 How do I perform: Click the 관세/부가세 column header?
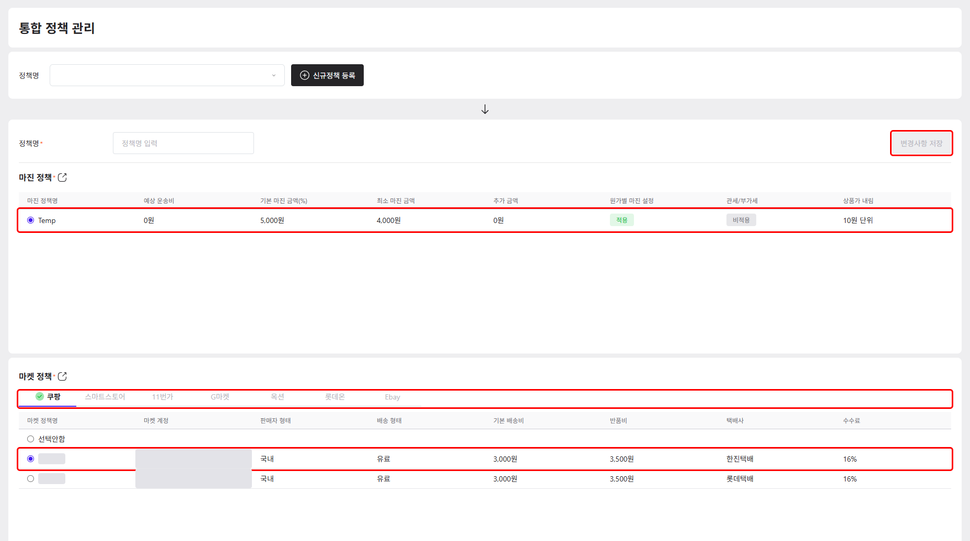point(742,201)
